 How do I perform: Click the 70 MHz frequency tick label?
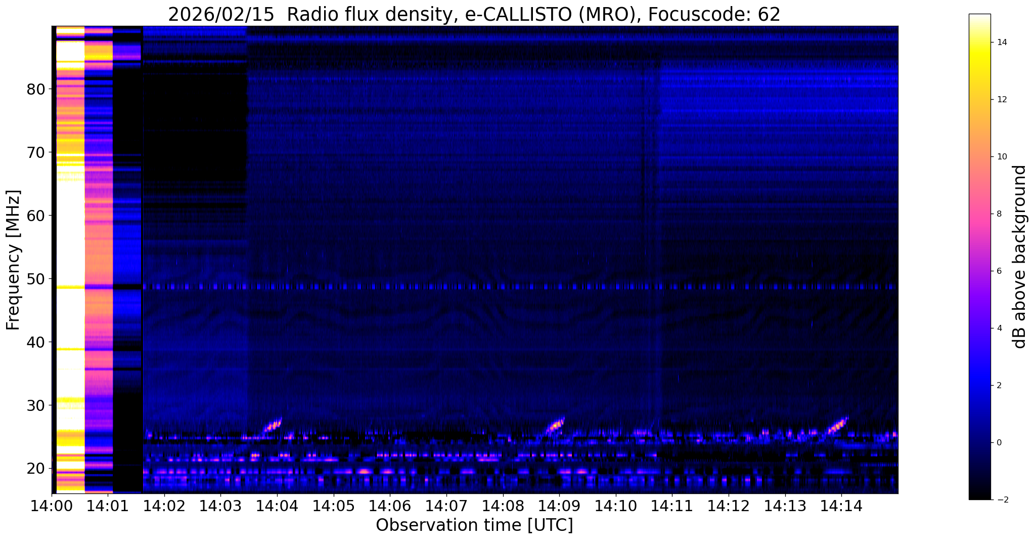point(36,152)
